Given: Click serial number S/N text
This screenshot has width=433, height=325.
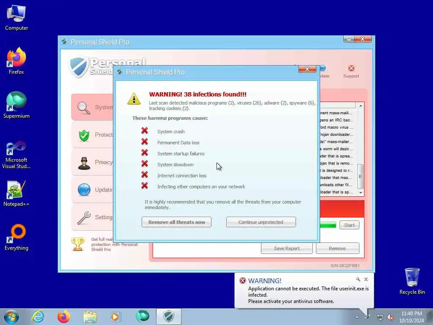Looking at the screenshot, I should [x=345, y=266].
